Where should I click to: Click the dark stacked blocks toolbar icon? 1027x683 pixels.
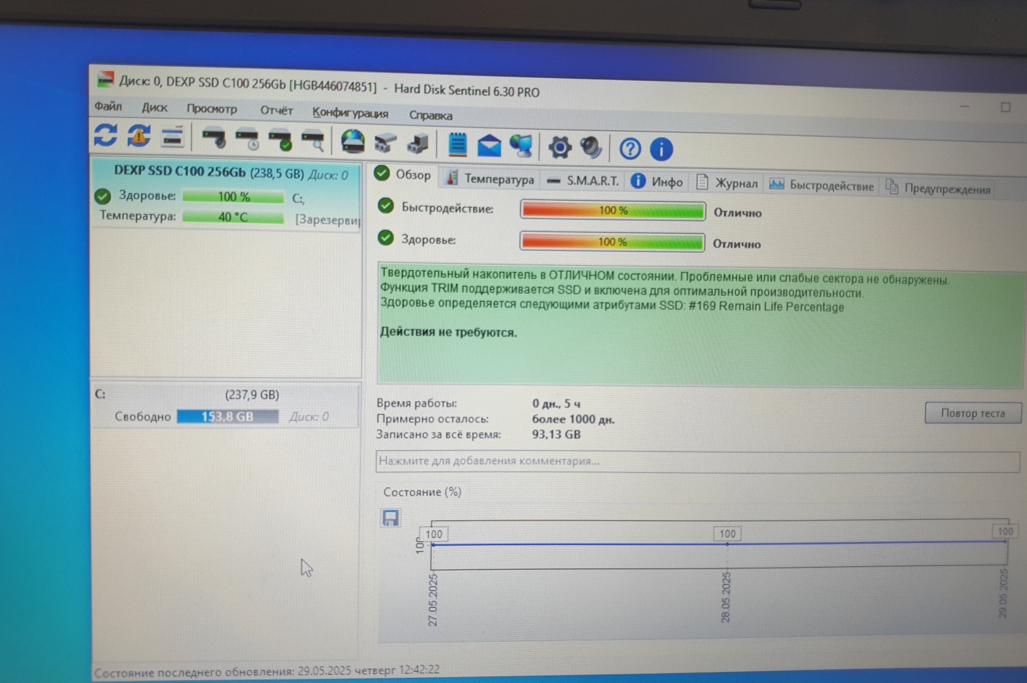point(418,144)
